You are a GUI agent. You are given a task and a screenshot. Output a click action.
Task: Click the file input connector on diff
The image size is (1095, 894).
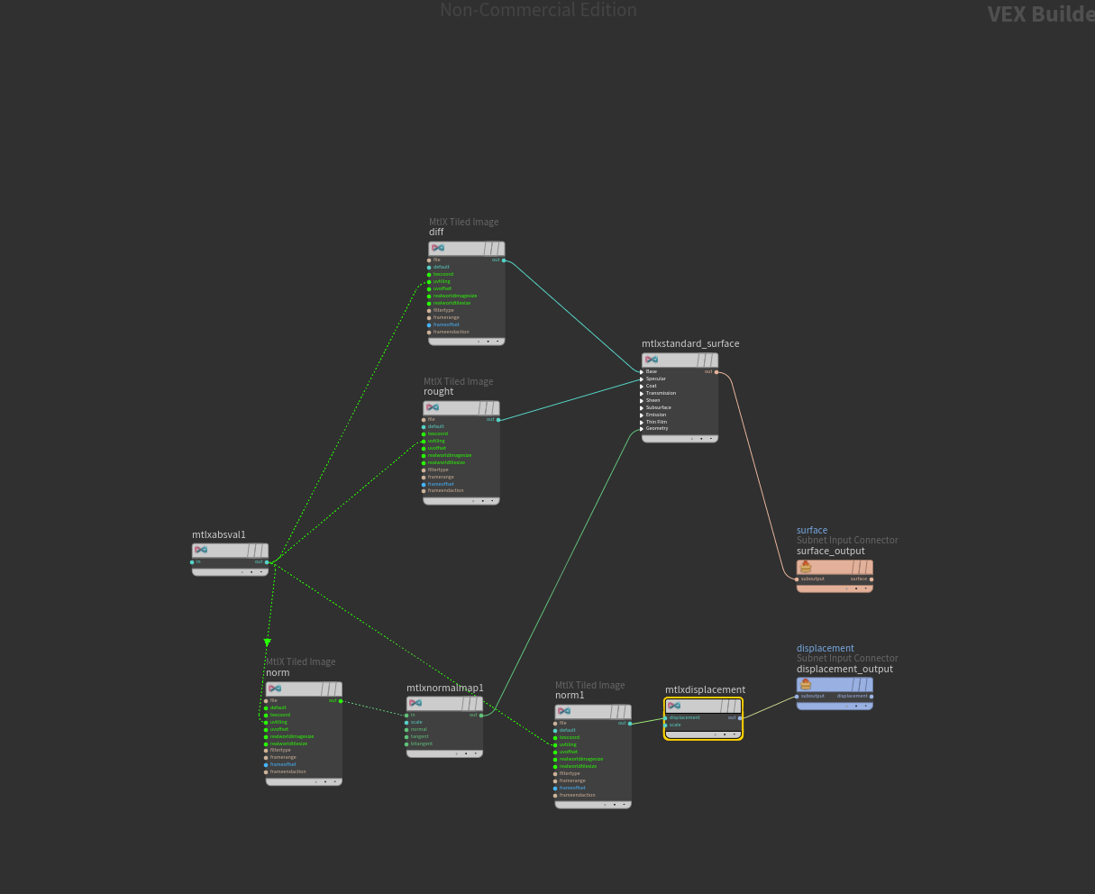pos(429,260)
